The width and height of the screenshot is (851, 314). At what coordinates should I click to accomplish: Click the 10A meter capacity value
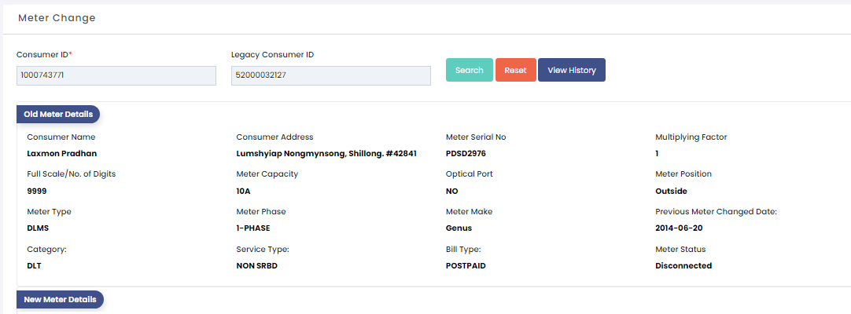click(x=243, y=191)
